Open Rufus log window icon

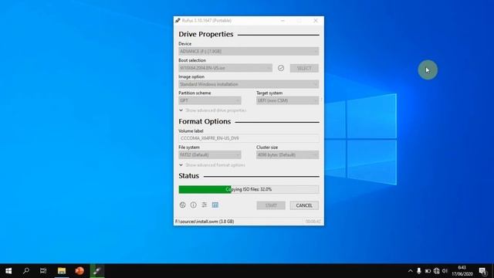[215, 205]
